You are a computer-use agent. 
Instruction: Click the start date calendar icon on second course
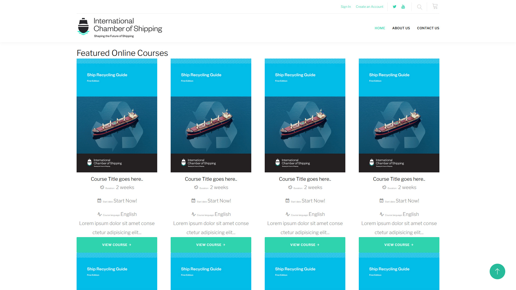193,201
